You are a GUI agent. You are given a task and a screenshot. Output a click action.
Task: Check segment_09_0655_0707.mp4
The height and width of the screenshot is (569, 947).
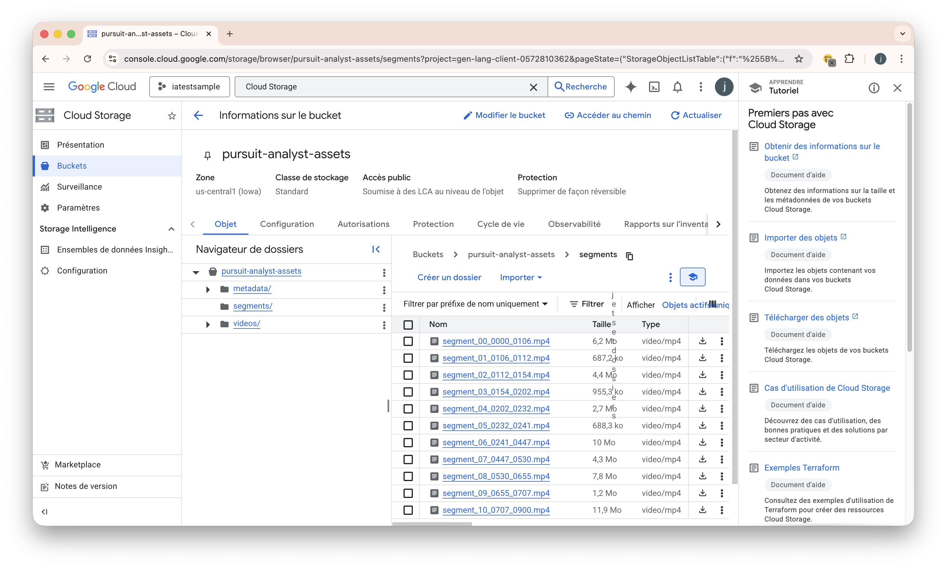pyautogui.click(x=408, y=493)
